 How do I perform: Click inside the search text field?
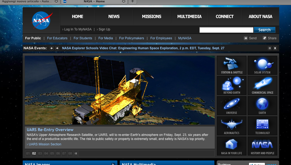226,30
